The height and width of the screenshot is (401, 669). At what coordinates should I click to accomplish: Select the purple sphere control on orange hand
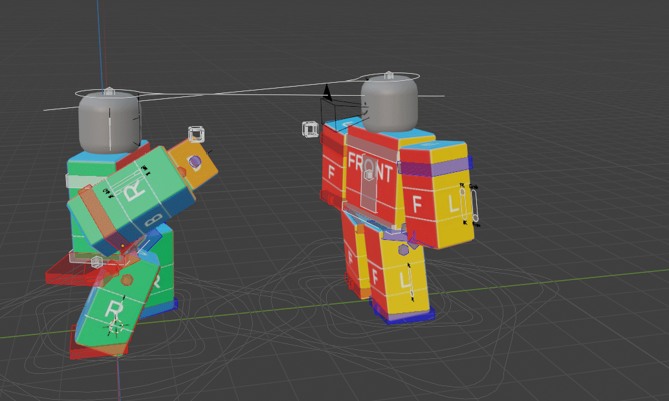195,161
